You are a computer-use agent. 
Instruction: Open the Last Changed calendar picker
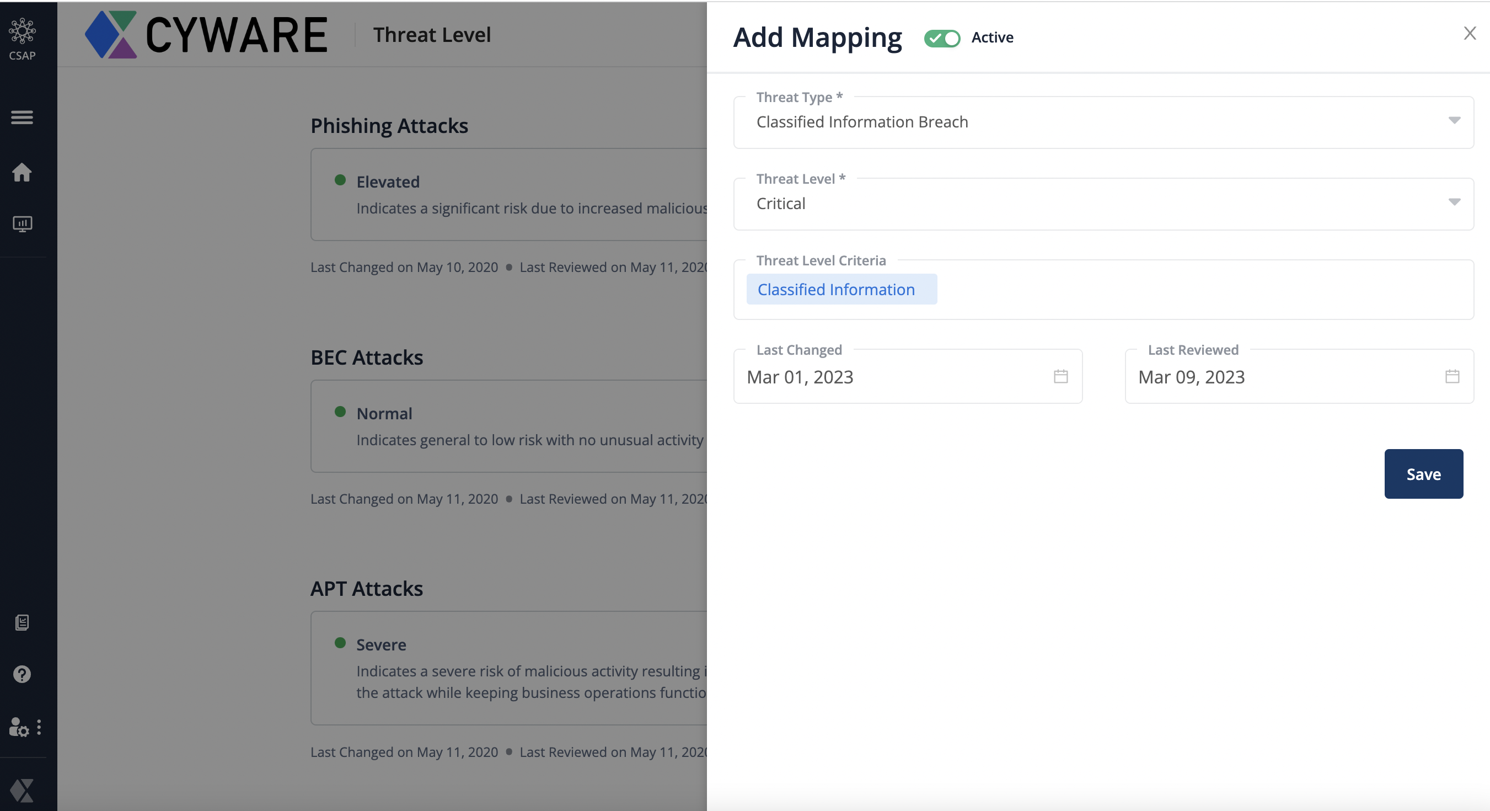tap(1060, 376)
